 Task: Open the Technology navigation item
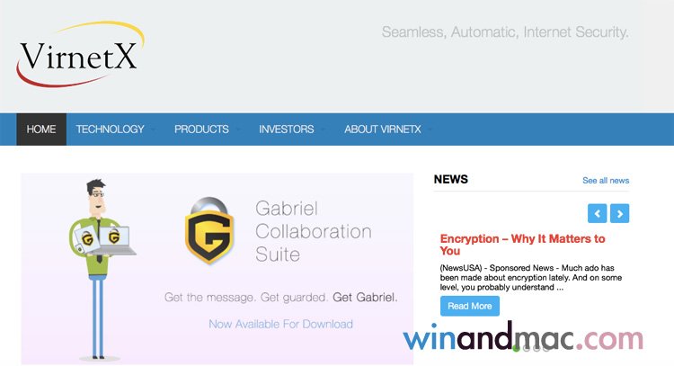[x=110, y=129]
